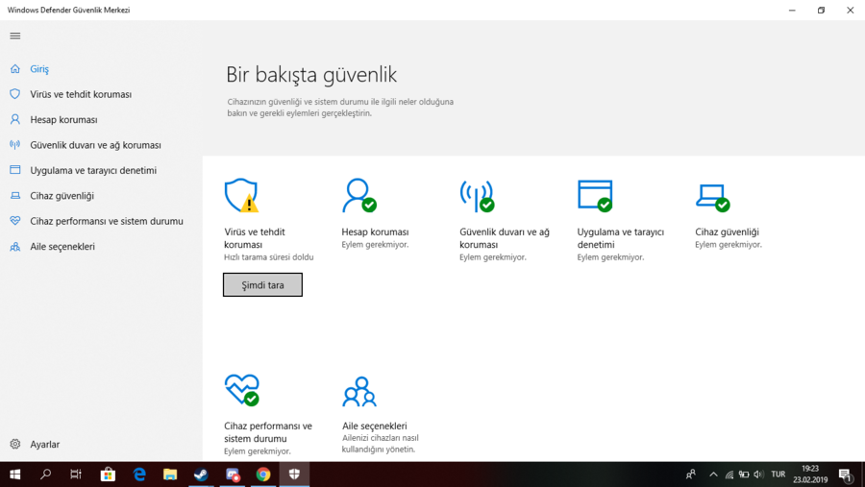Open the large firewall antenna tile icon
Screen dimensions: 865x487
click(x=477, y=196)
